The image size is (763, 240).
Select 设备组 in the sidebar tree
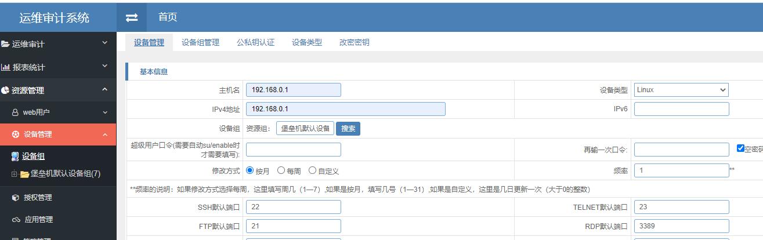point(34,156)
